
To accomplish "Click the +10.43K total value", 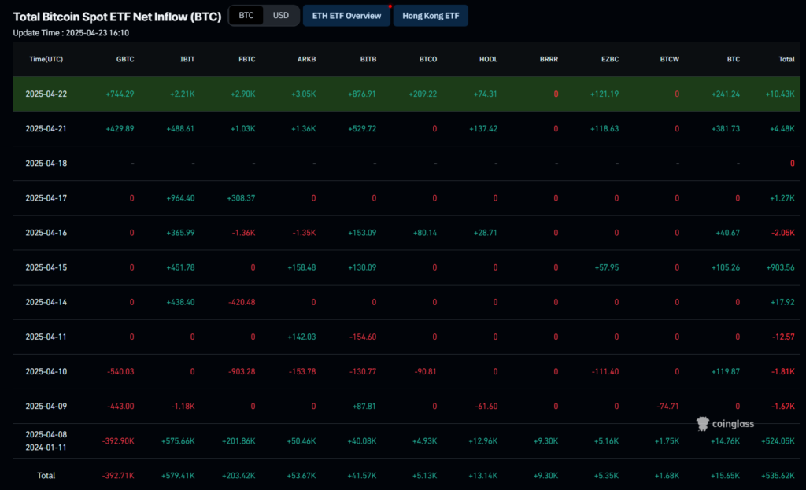I will (780, 94).
